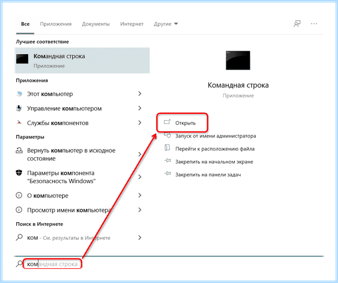The image size is (338, 283).
Task: Click the pin icon beside Закрепить на начальном экране
Action: [x=167, y=161]
